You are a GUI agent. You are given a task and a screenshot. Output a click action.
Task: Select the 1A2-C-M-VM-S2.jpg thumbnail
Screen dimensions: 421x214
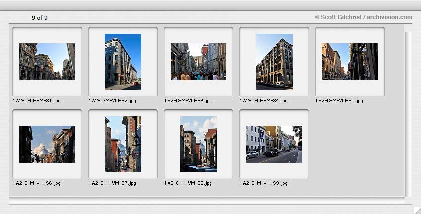[123, 62]
